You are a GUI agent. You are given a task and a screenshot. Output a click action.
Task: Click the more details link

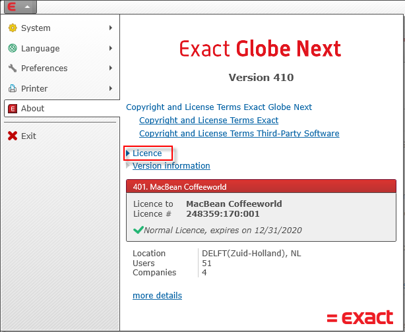coord(157,295)
